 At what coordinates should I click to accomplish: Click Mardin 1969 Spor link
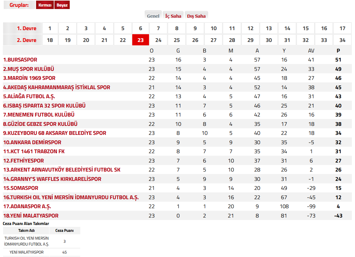(29, 78)
